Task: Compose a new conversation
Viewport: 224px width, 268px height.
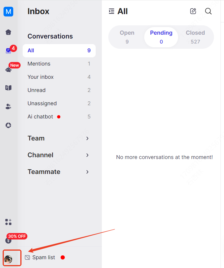Action: 193,11
